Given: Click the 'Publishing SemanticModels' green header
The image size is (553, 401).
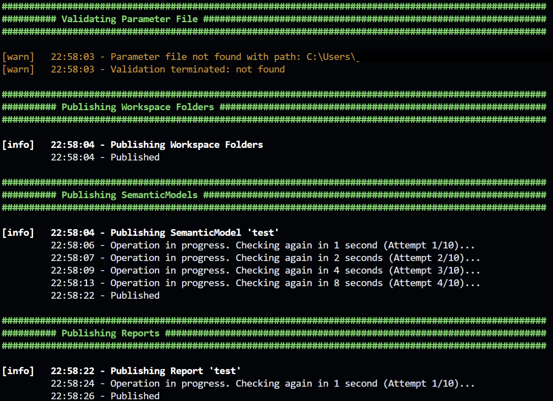Looking at the screenshot, I should [129, 195].
